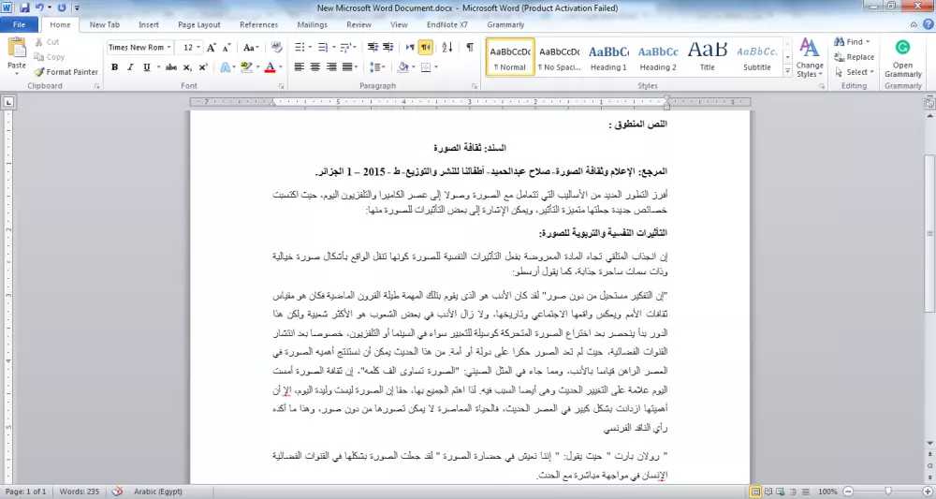
Task: Decrease paragraph indent
Action: click(373, 47)
